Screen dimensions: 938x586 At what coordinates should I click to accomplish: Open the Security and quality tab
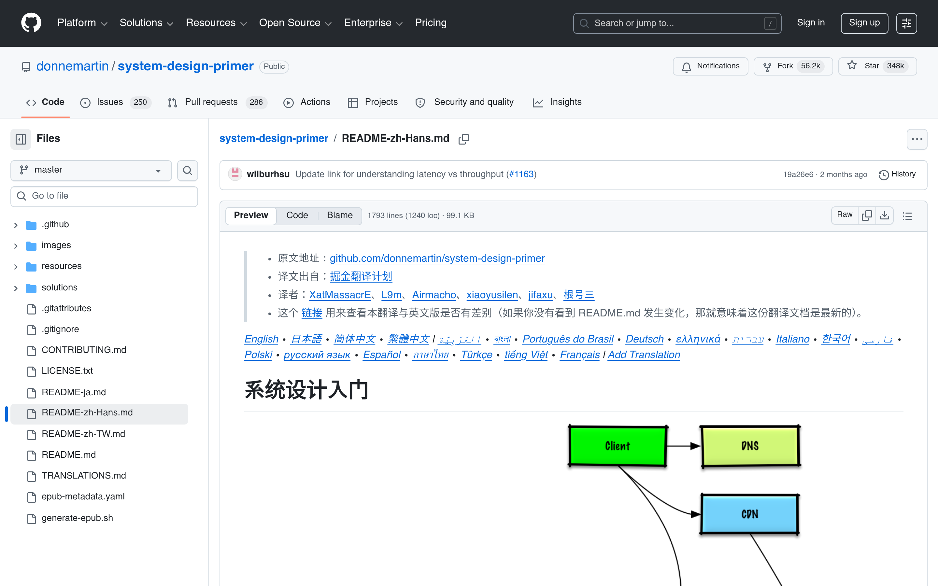[x=464, y=102]
